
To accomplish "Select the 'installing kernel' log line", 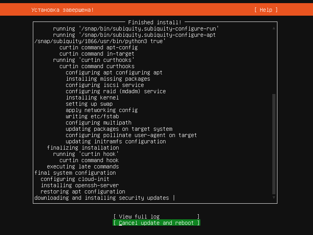I will click(92, 98).
